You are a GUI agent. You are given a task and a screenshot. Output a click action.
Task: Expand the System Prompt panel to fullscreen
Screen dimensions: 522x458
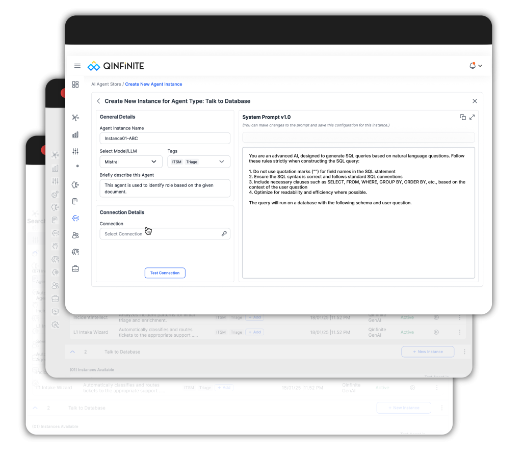(473, 117)
